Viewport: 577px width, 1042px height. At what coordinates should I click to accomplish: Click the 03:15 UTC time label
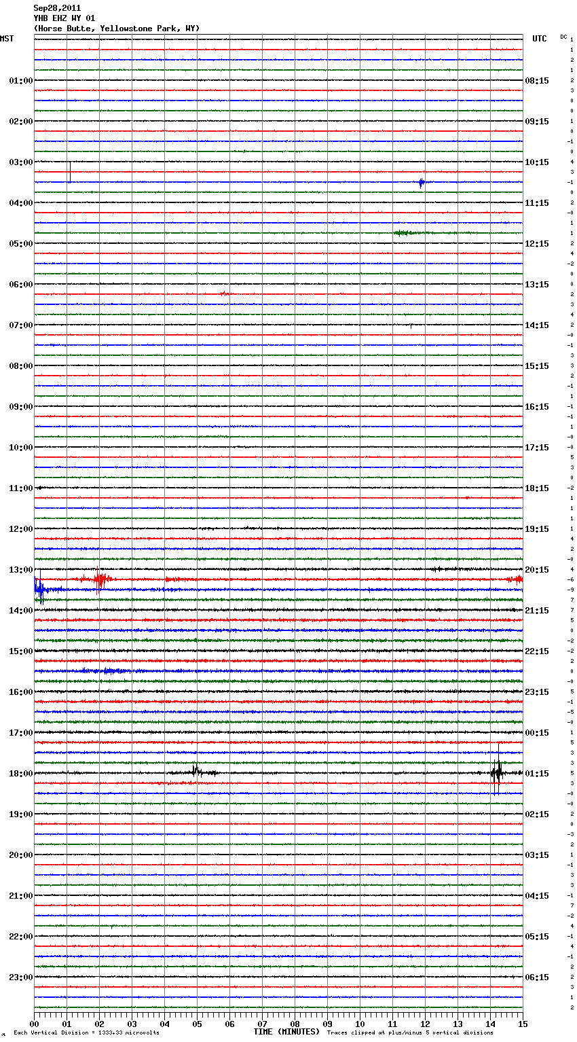point(537,855)
